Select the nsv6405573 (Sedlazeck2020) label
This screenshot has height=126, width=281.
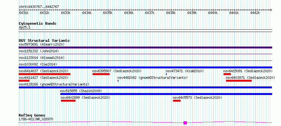pyautogui.click(x=197, y=98)
